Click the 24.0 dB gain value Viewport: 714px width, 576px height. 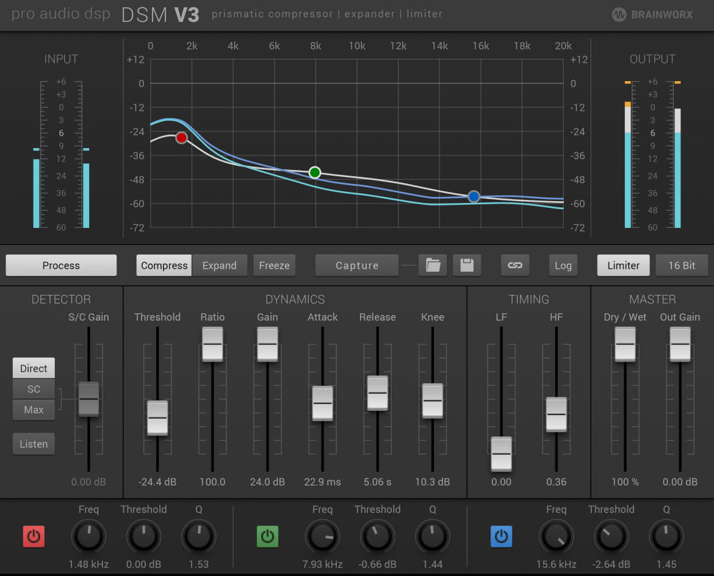pos(267,482)
